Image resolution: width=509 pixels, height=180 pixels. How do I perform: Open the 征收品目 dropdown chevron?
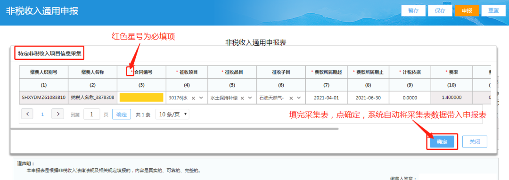click(x=250, y=98)
